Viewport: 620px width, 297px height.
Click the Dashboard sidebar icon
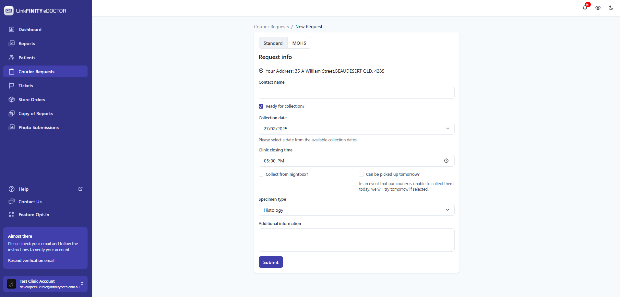tap(12, 30)
